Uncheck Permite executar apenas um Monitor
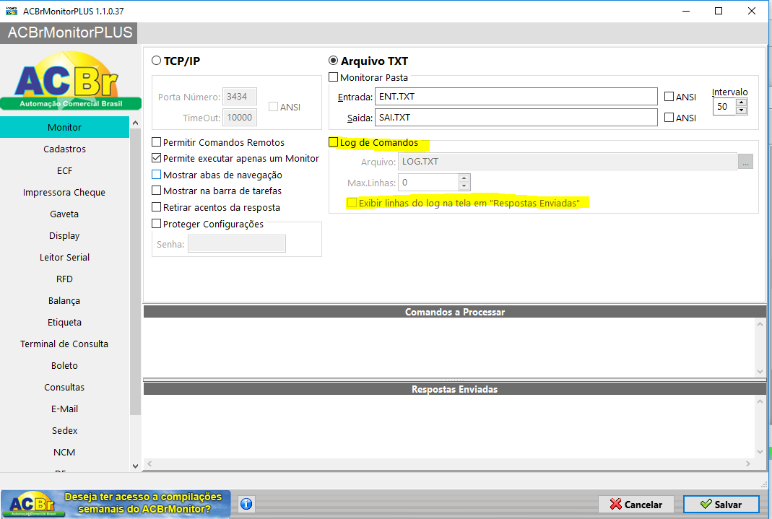772x519 pixels. pos(157,158)
